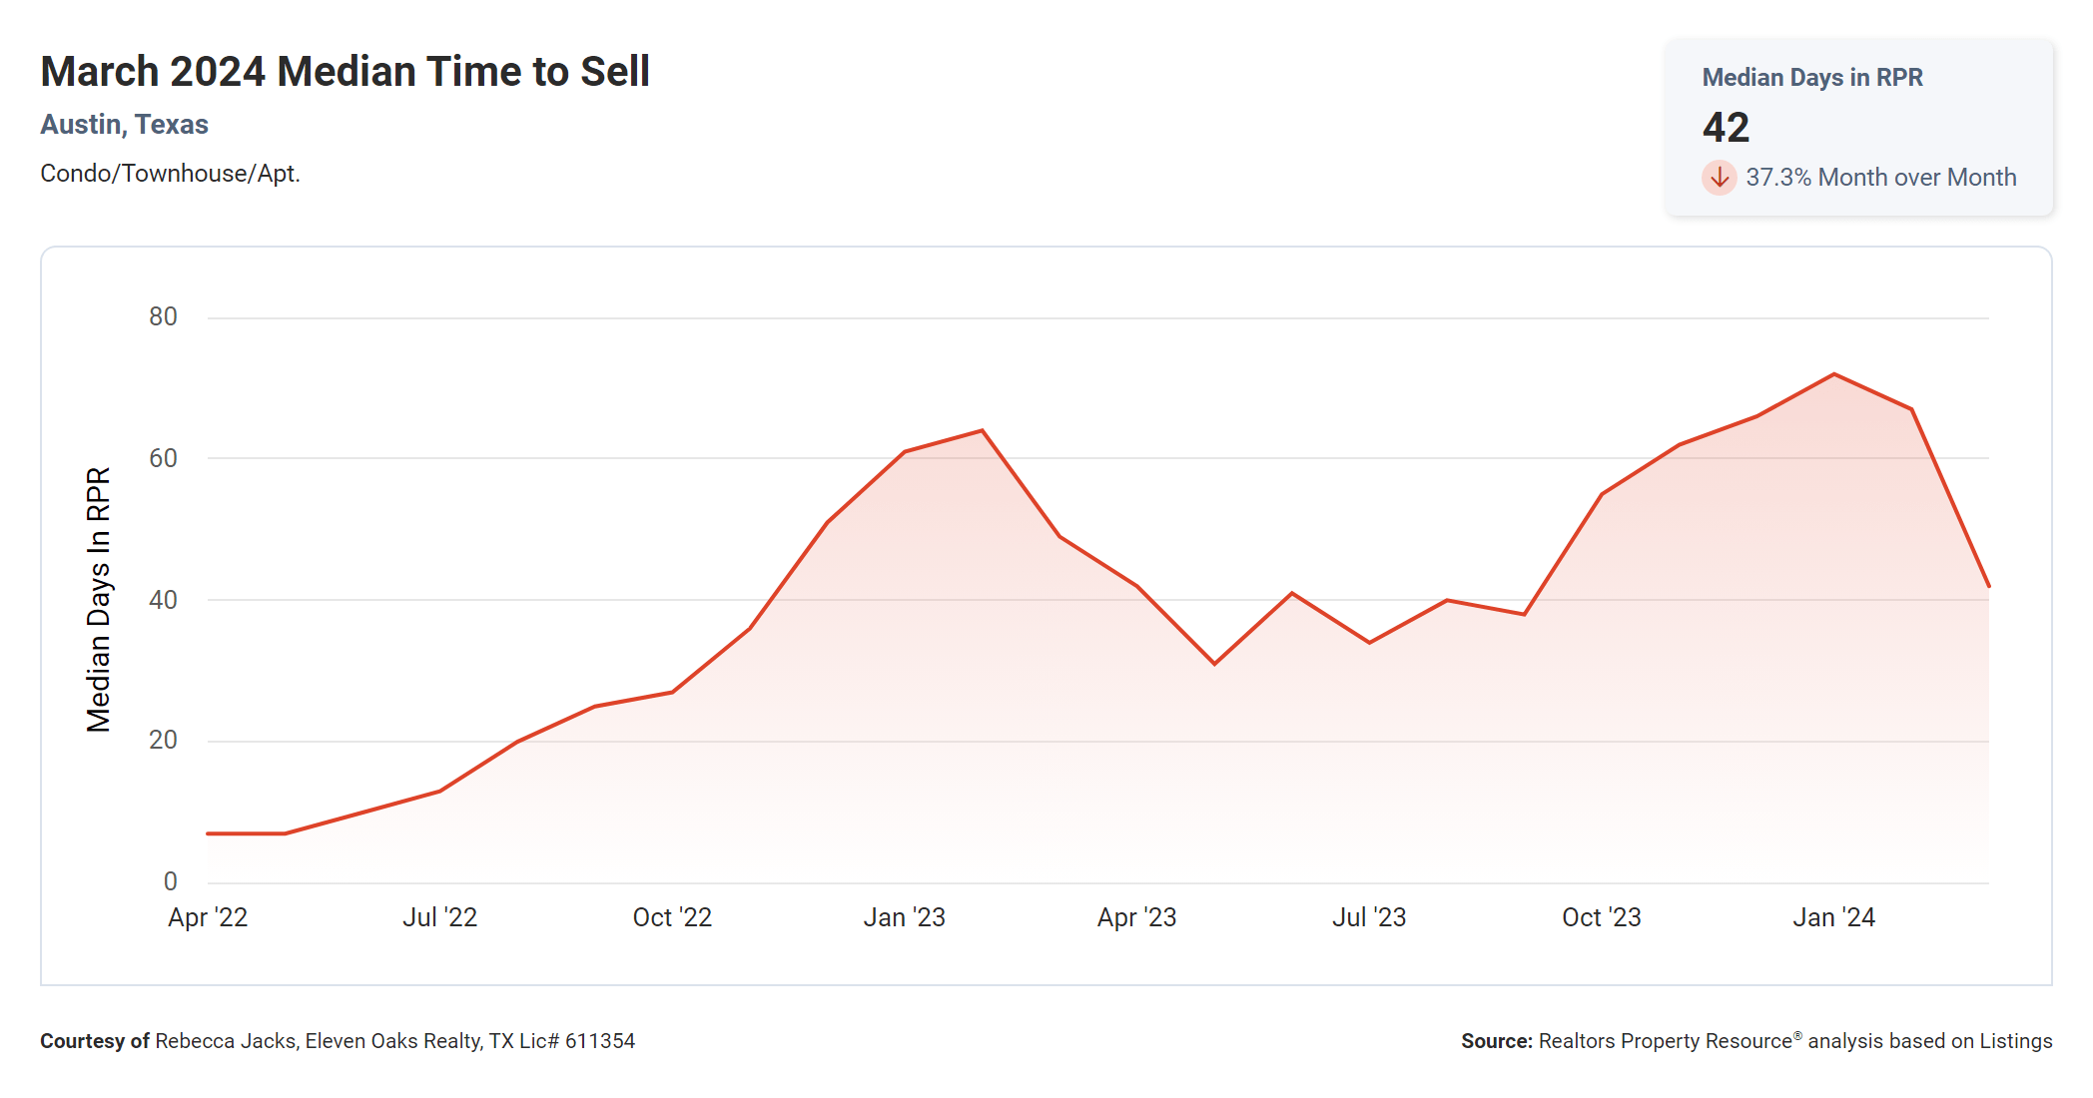2093x1098 pixels.
Task: Click the large '42' value in the stats card
Action: click(x=1726, y=128)
